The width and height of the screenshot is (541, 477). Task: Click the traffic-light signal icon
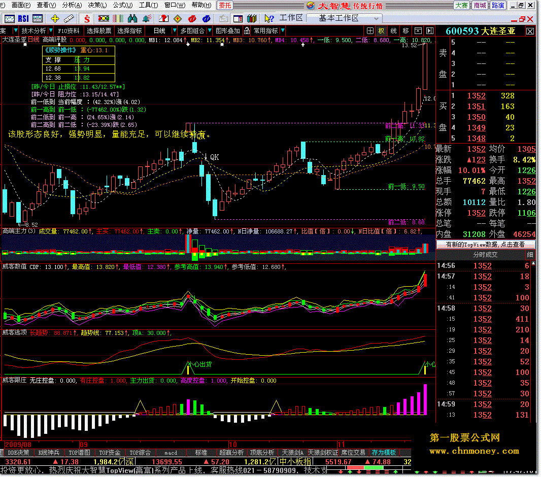104,19
